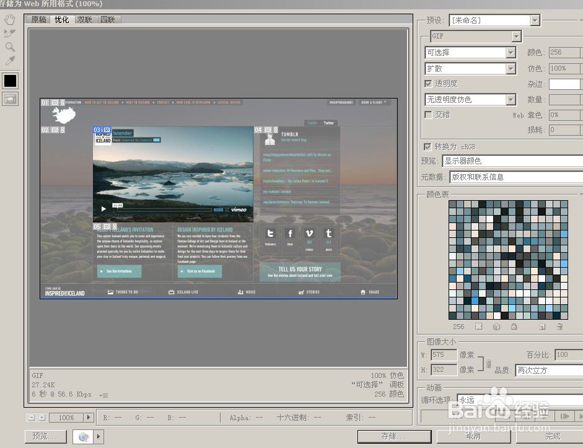Select slice 05 badge in preview

pos(97,226)
